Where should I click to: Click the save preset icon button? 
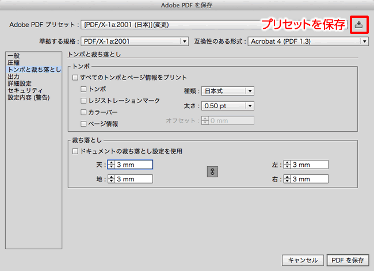pyautogui.click(x=358, y=25)
